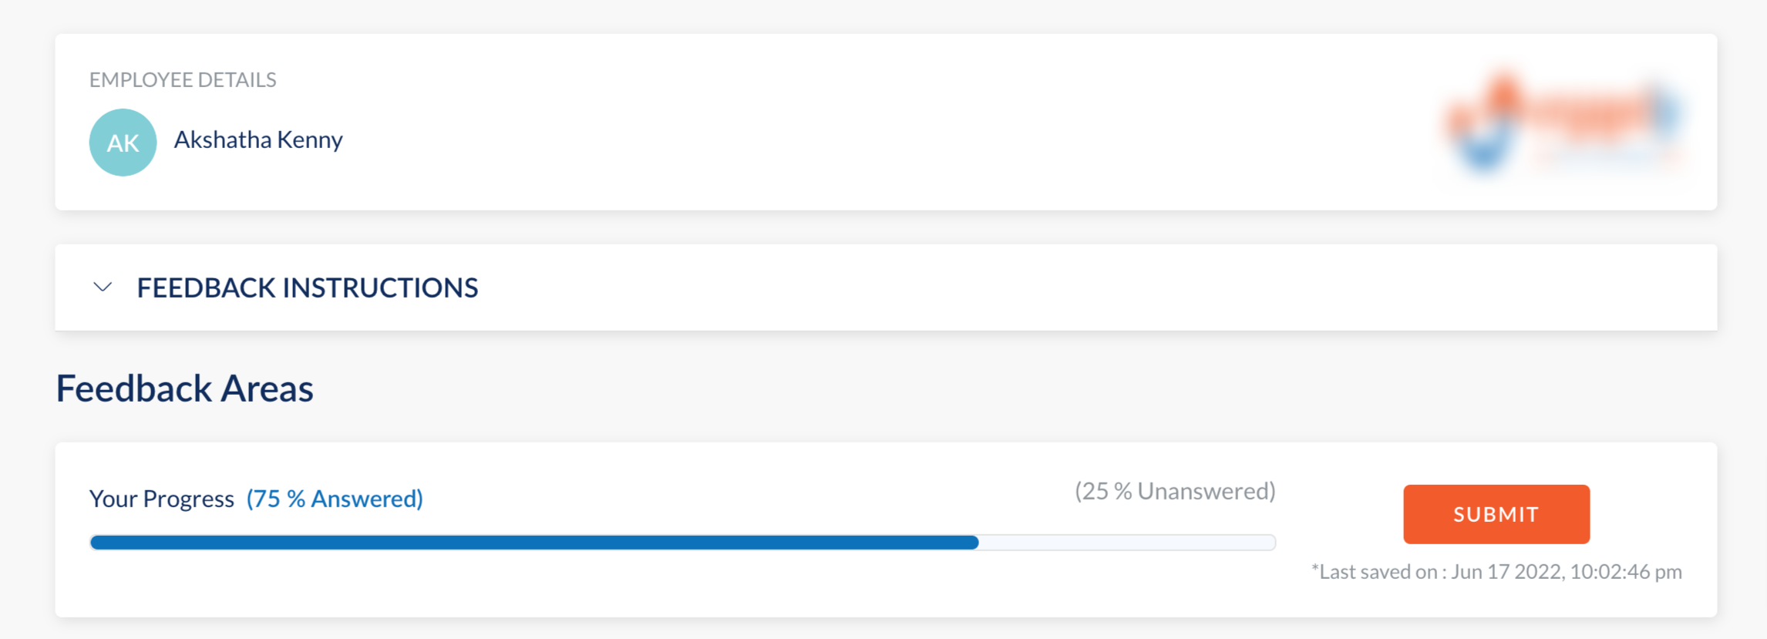Select the employee name Akshatha Kenny

click(258, 140)
